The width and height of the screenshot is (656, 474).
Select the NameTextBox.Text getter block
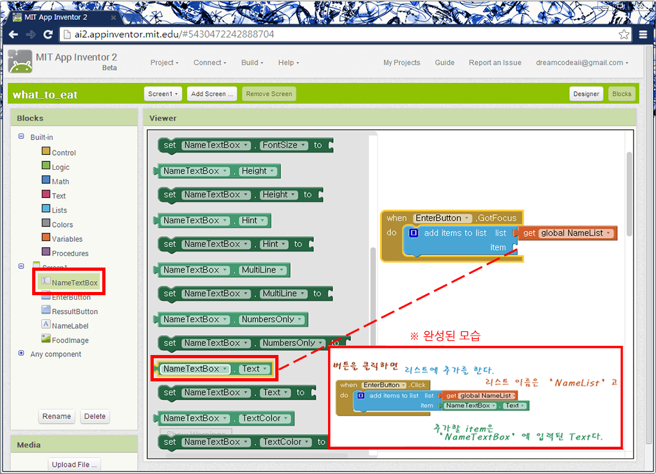tap(214, 369)
